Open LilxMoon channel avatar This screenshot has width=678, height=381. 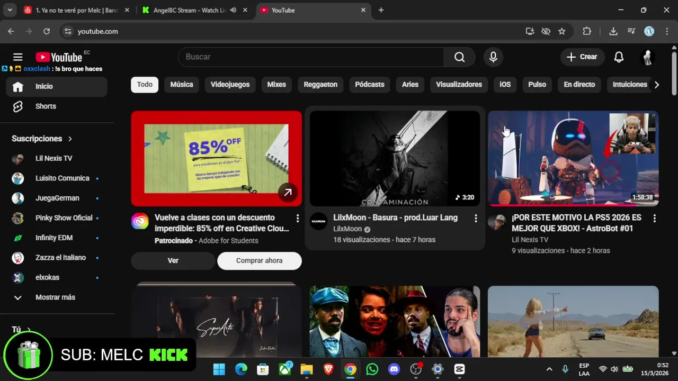click(x=318, y=222)
